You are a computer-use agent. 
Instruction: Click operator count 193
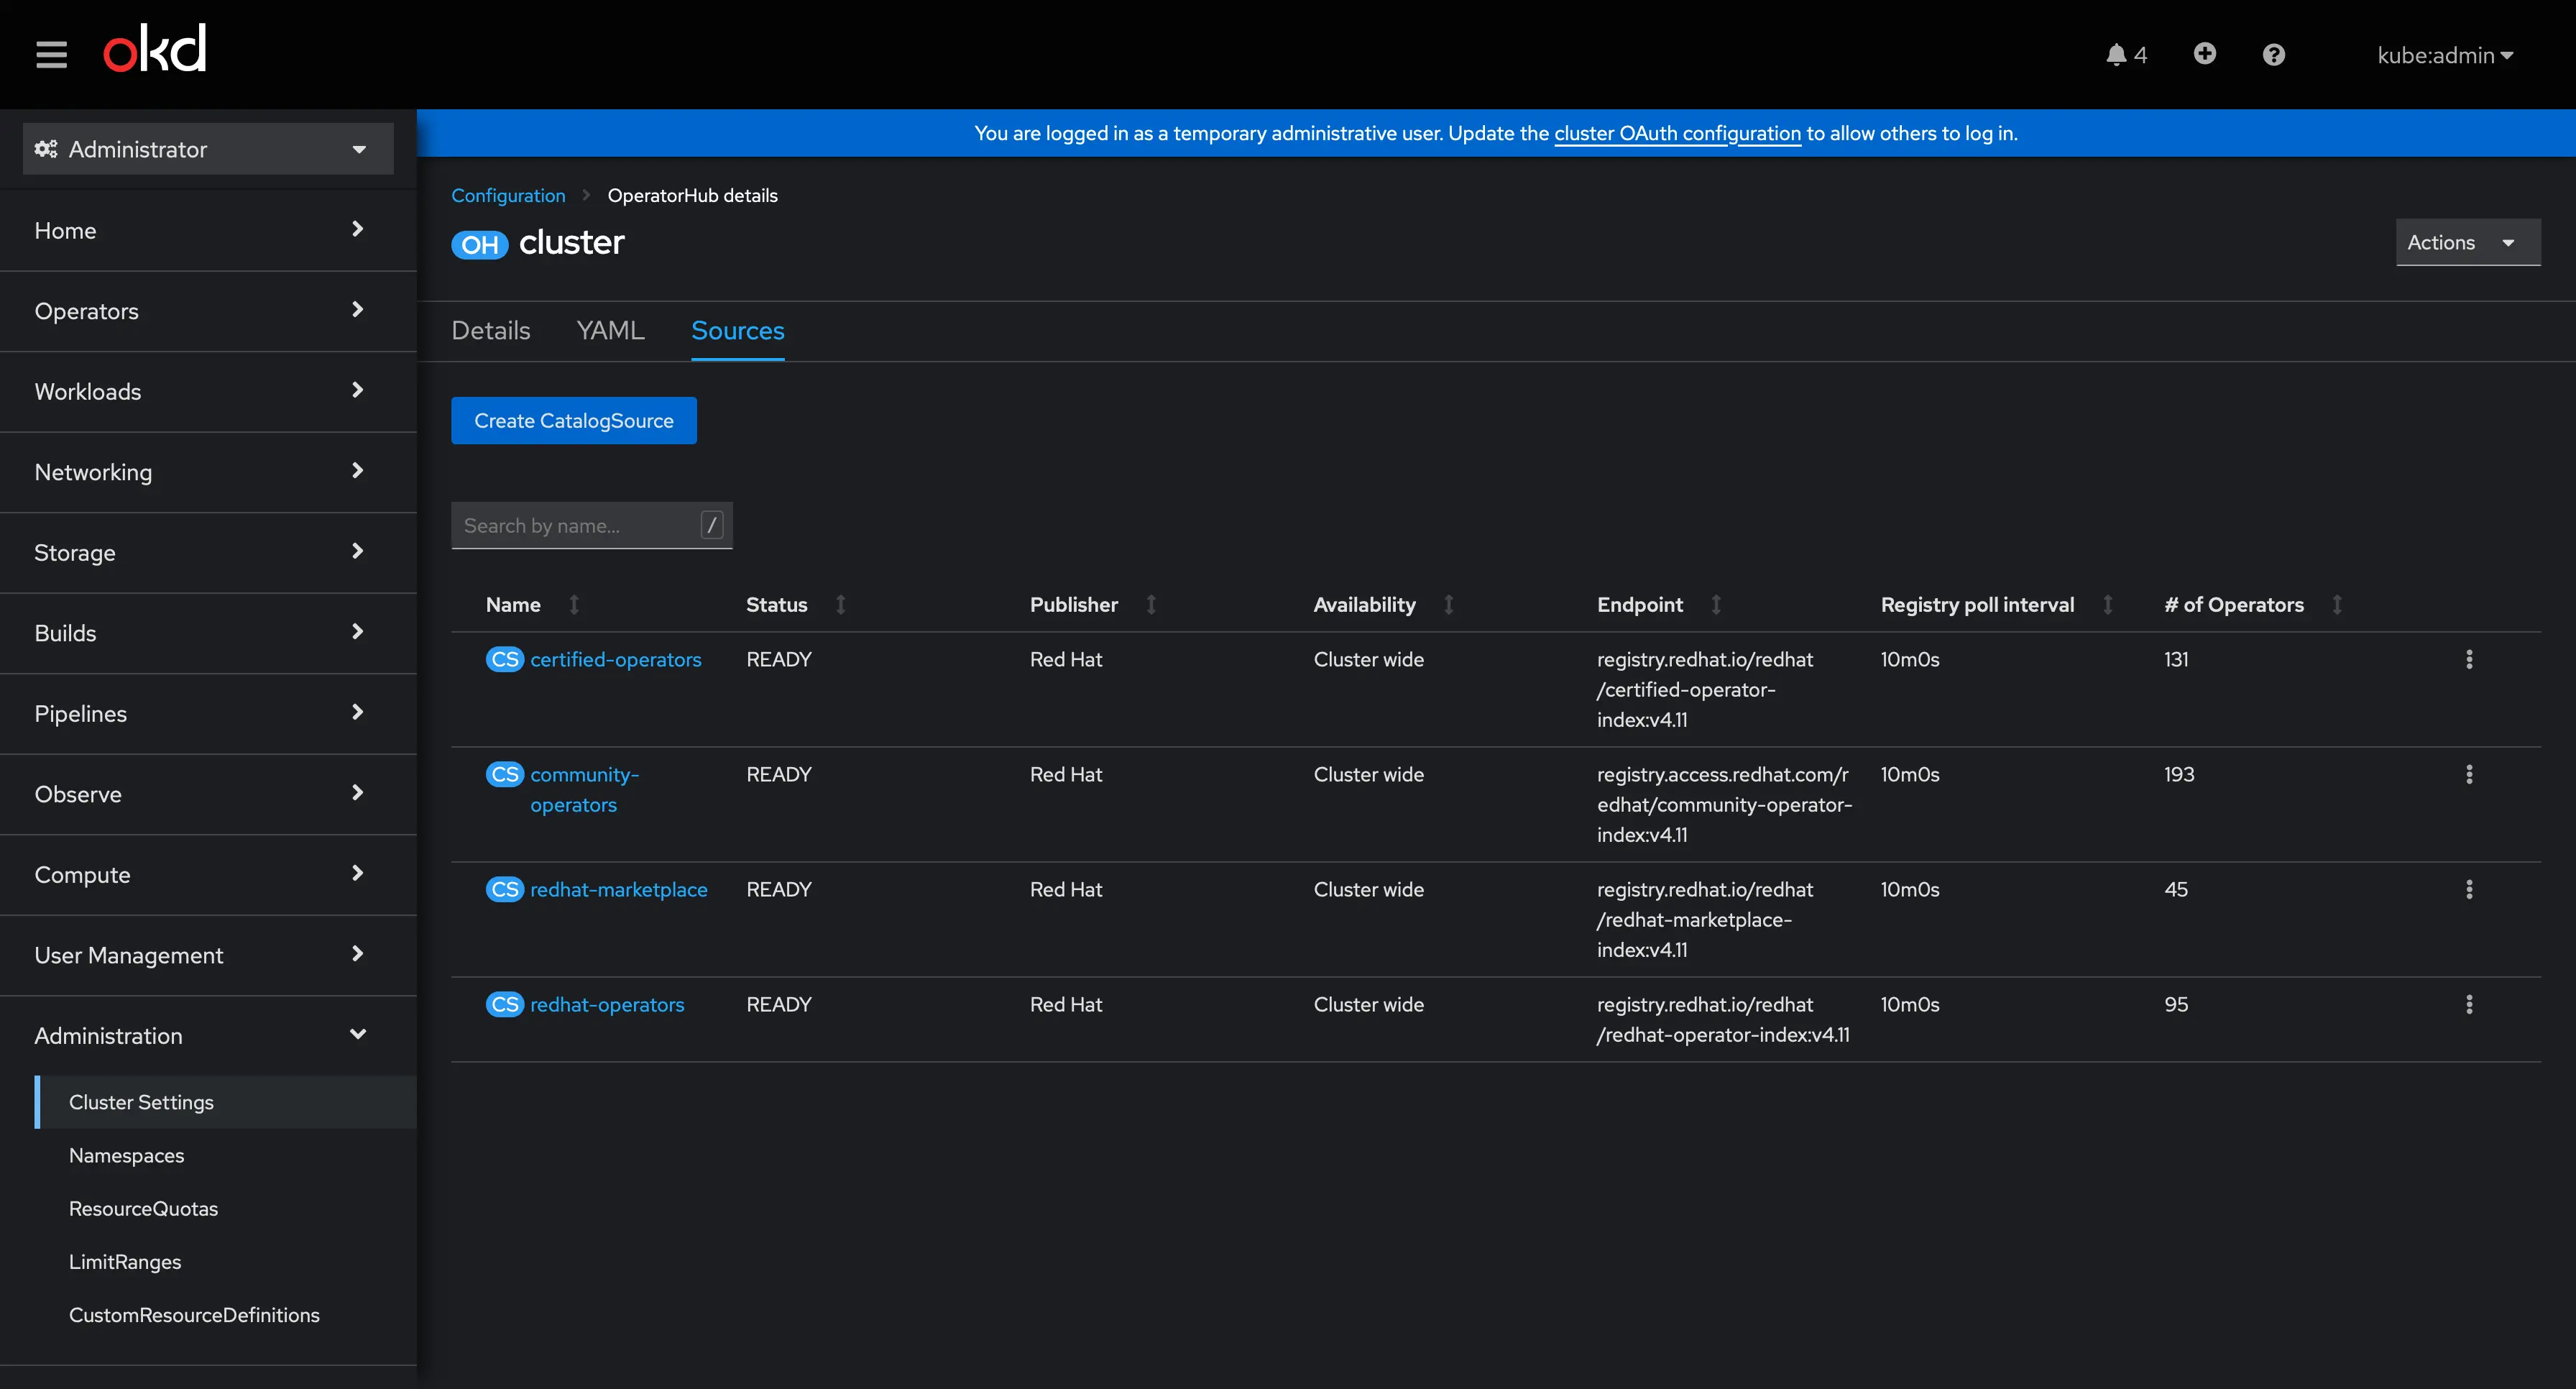click(2179, 774)
